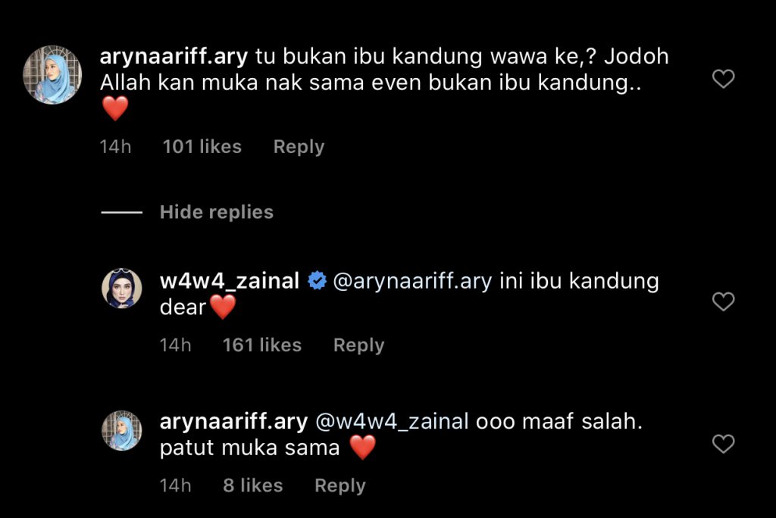Open w4w4_zainal username in reply

pyautogui.click(x=230, y=281)
